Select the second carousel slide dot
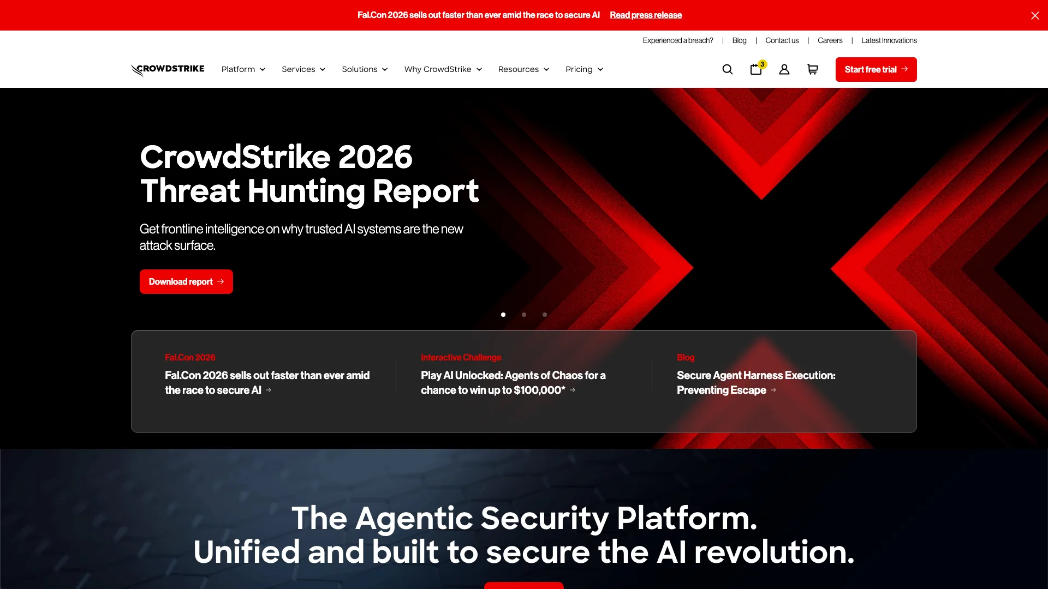Image resolution: width=1048 pixels, height=589 pixels. coord(524,315)
